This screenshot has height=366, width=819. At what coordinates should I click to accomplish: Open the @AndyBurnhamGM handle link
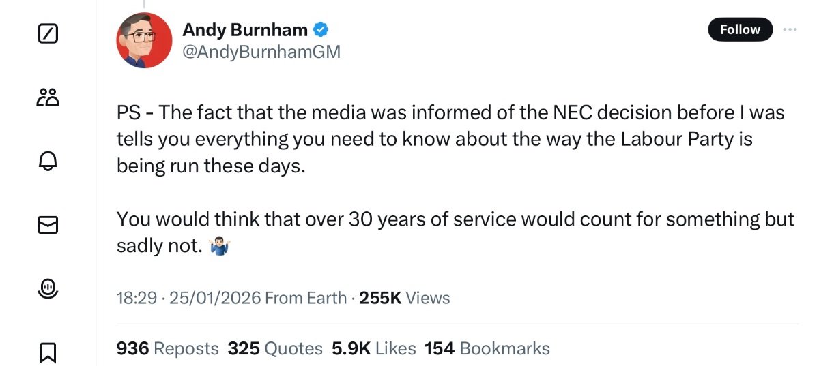261,52
